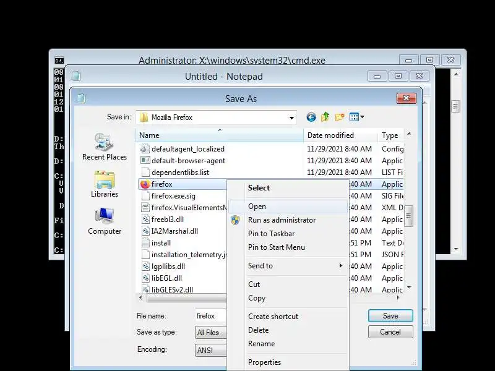Click the shield icon beside Run as administrator
Screen dimensions: 495x371
click(235, 220)
